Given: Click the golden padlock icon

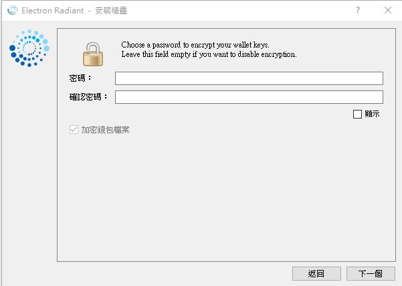Looking at the screenshot, I should (93, 54).
